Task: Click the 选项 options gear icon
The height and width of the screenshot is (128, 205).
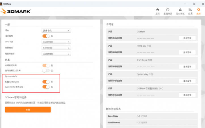Action: pos(198,10)
